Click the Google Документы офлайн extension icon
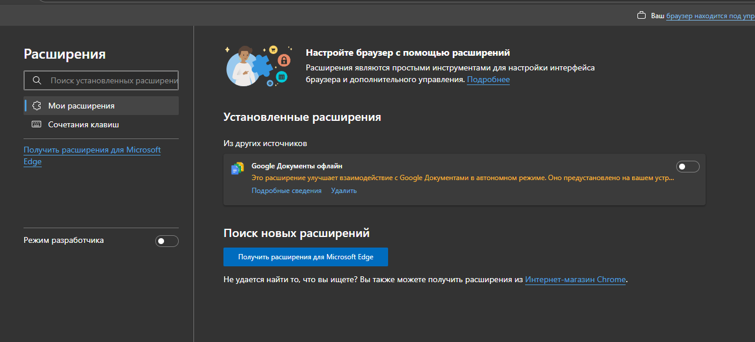This screenshot has width=755, height=342. 238,168
